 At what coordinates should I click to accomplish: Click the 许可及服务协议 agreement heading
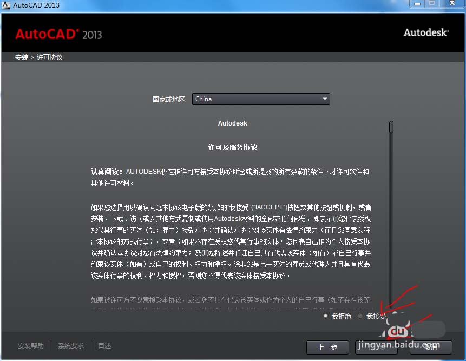tap(233, 147)
